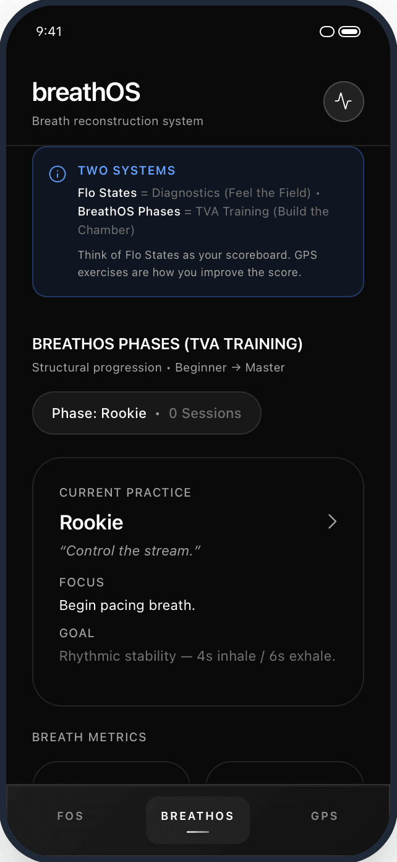
Task: Click the BREATHOS PHASES (TVA TRAINING) heading
Action: [x=167, y=344]
